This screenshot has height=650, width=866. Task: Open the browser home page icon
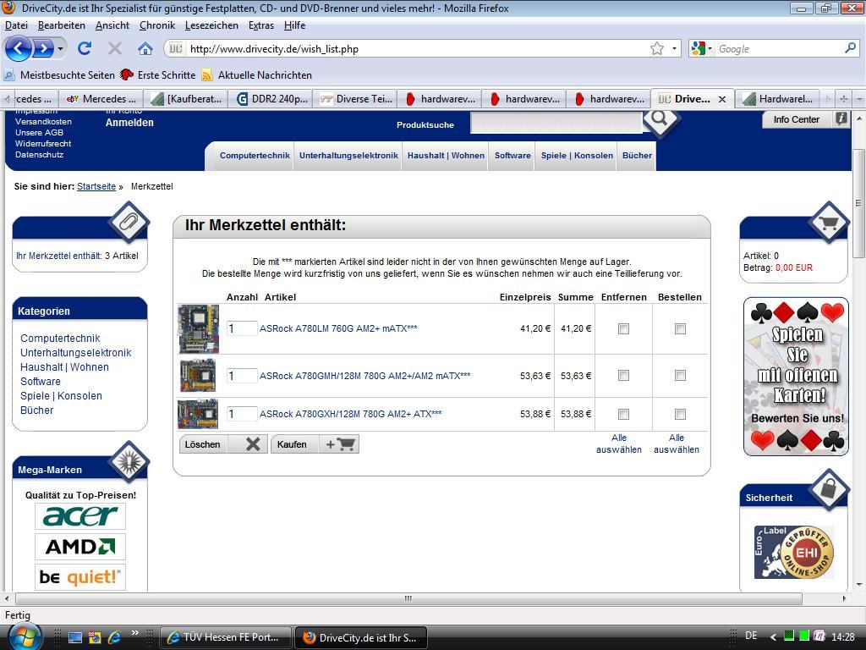point(145,48)
